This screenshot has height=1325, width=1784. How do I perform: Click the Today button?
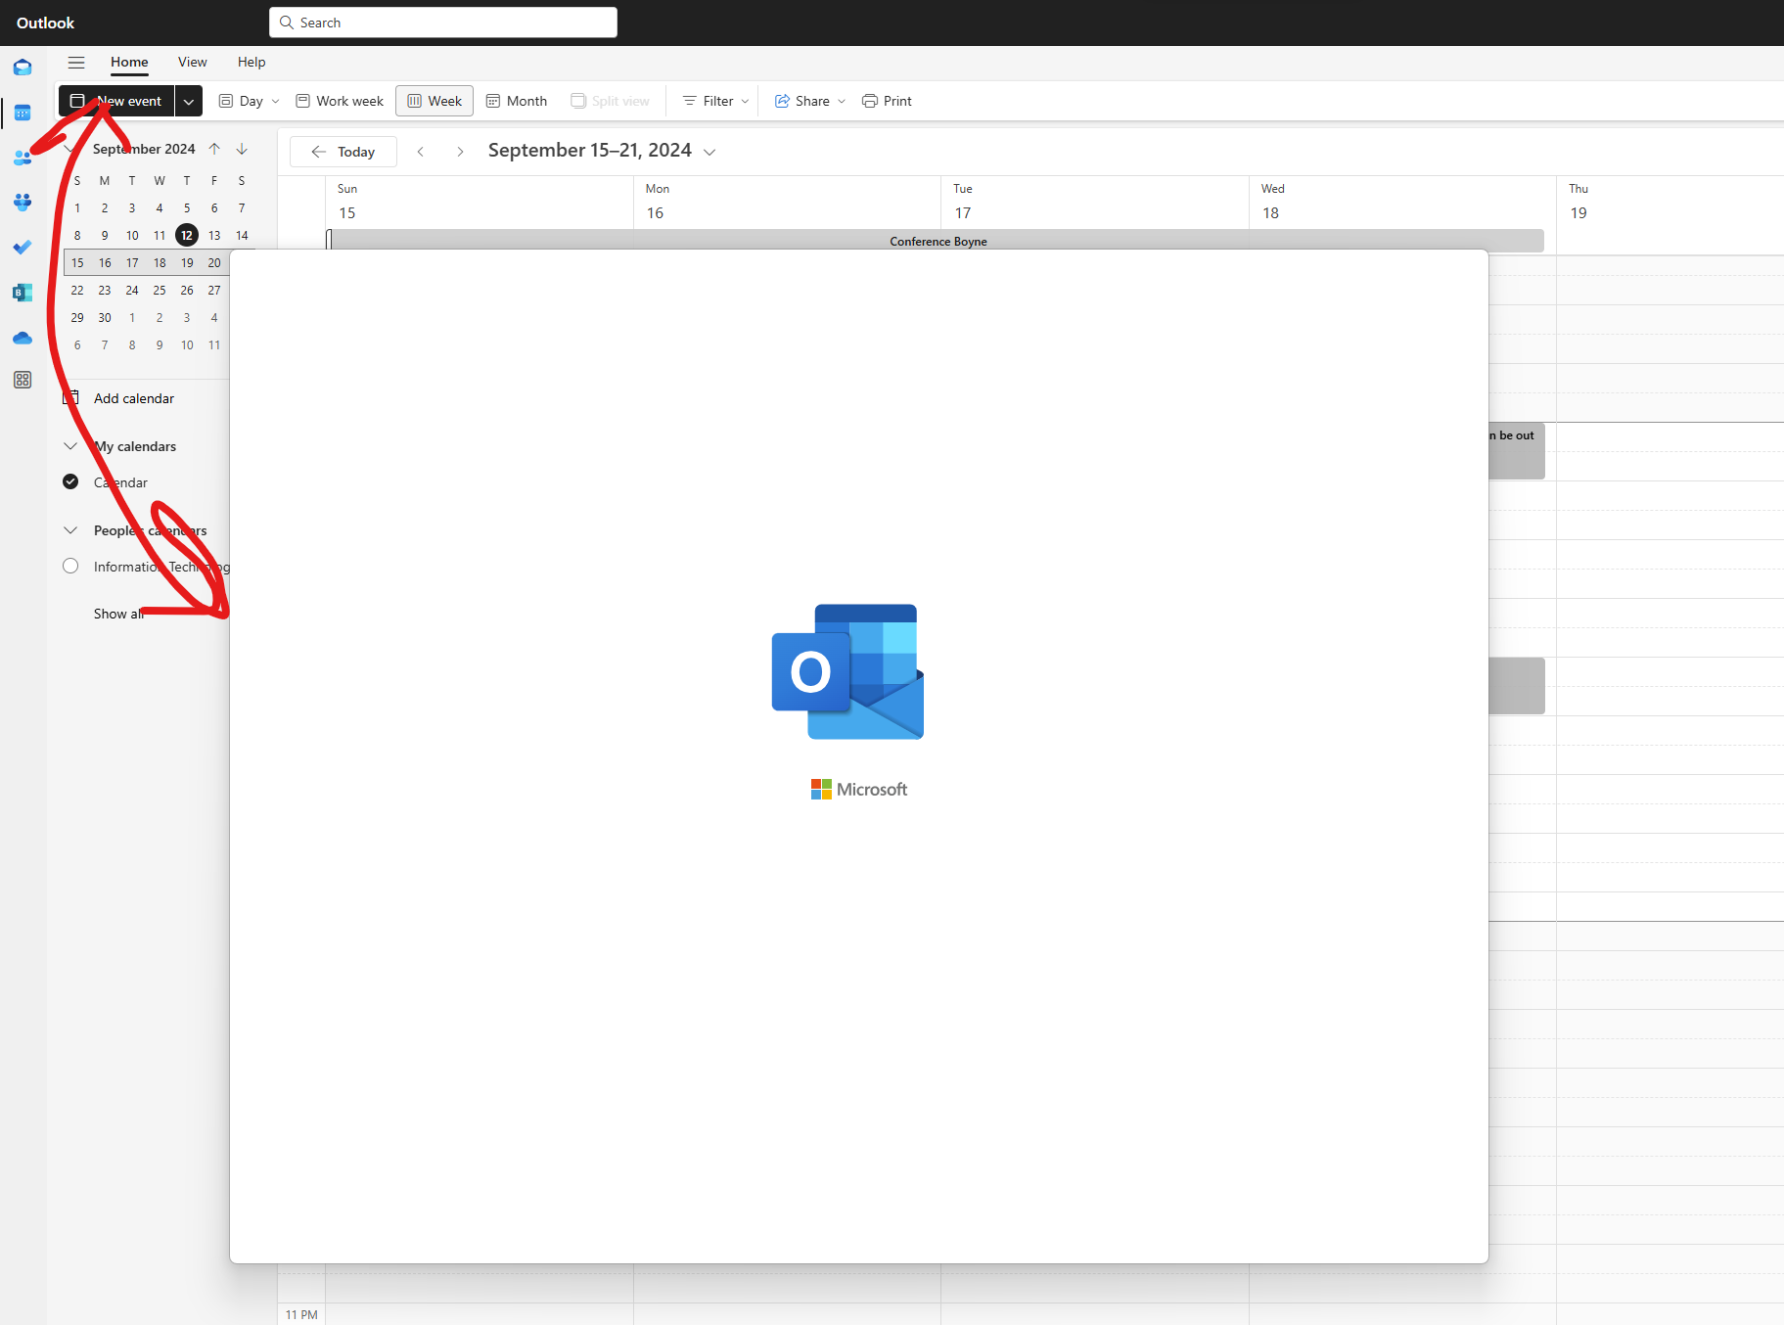[x=343, y=152]
